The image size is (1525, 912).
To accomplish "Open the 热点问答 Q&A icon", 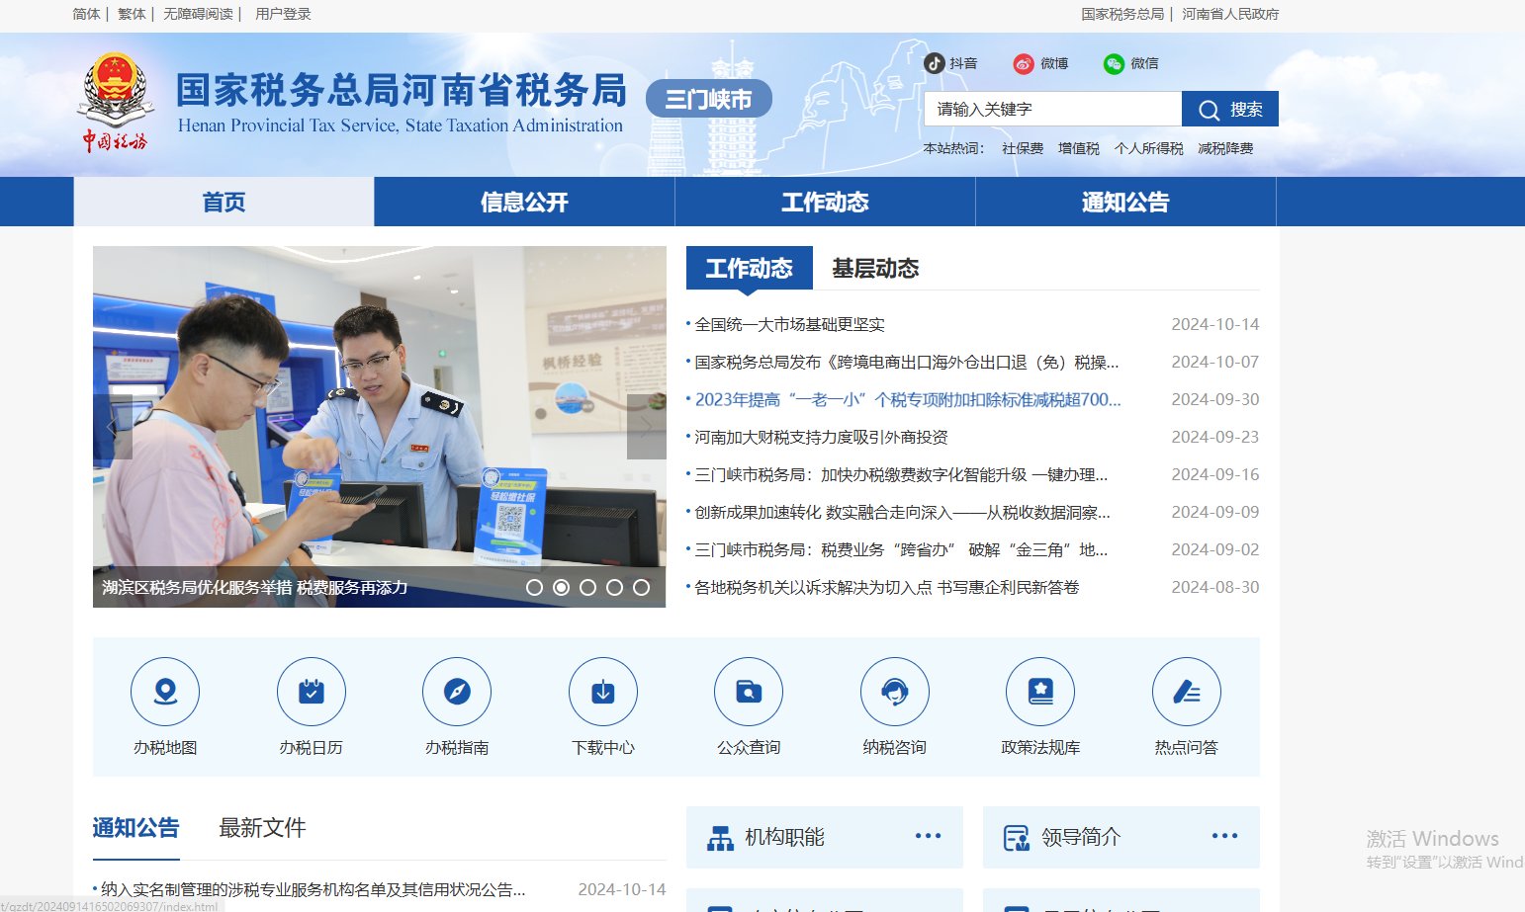I will tap(1186, 692).
